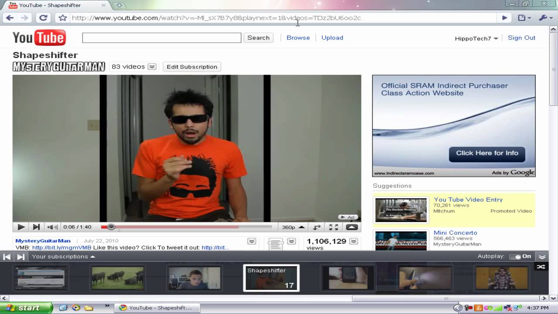Image resolution: width=558 pixels, height=314 pixels.
Task: Open the Chrome page menu icon
Action: (x=524, y=18)
